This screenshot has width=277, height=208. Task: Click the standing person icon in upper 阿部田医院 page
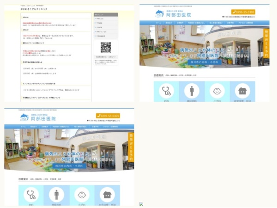[x=192, y=91]
